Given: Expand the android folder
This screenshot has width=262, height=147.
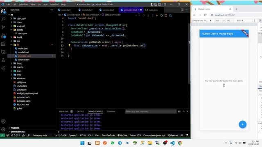Looking at the screenshot, I should 20,26.
